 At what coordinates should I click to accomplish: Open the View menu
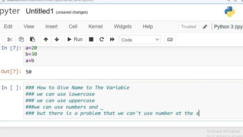(x=29, y=27)
